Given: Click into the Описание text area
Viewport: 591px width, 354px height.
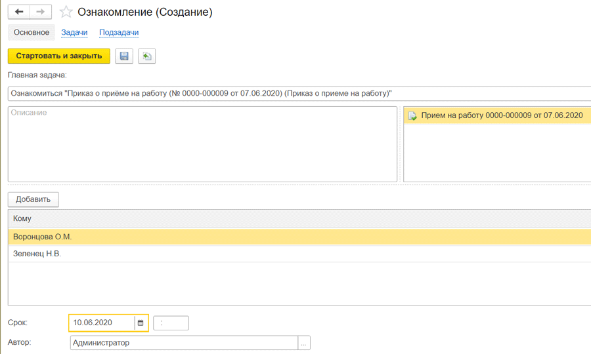Looking at the screenshot, I should [x=202, y=144].
